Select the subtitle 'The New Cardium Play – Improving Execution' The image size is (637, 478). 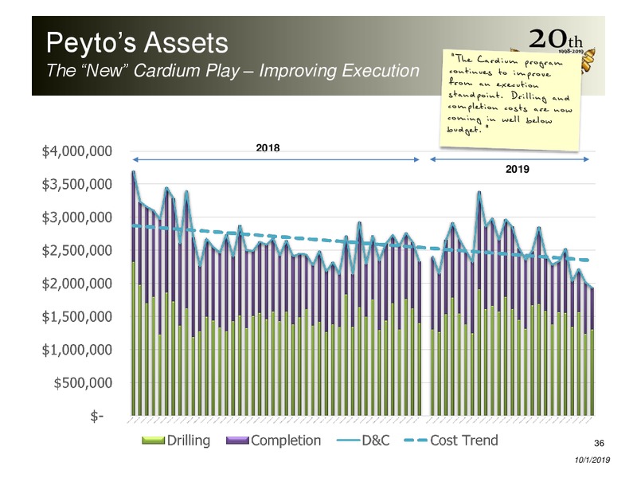[233, 70]
